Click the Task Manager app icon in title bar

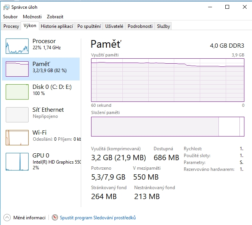(6, 7)
